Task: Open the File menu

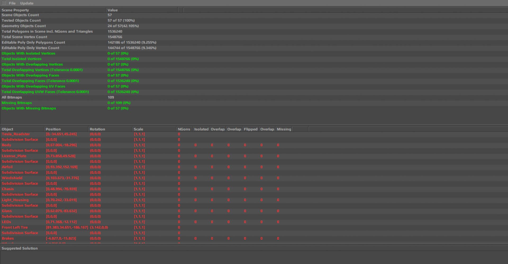Action: [x=12, y=3]
